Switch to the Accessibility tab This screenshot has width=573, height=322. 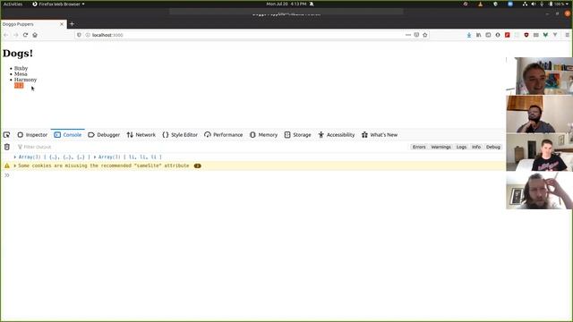pyautogui.click(x=337, y=135)
